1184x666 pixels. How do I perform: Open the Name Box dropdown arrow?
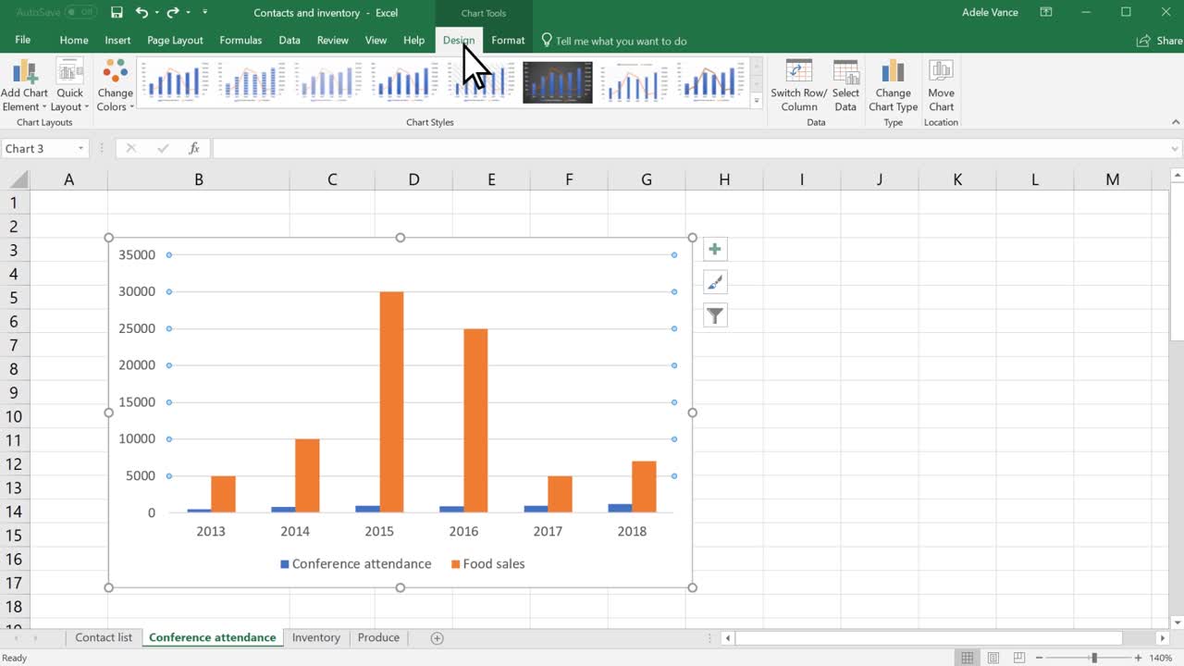tap(81, 148)
